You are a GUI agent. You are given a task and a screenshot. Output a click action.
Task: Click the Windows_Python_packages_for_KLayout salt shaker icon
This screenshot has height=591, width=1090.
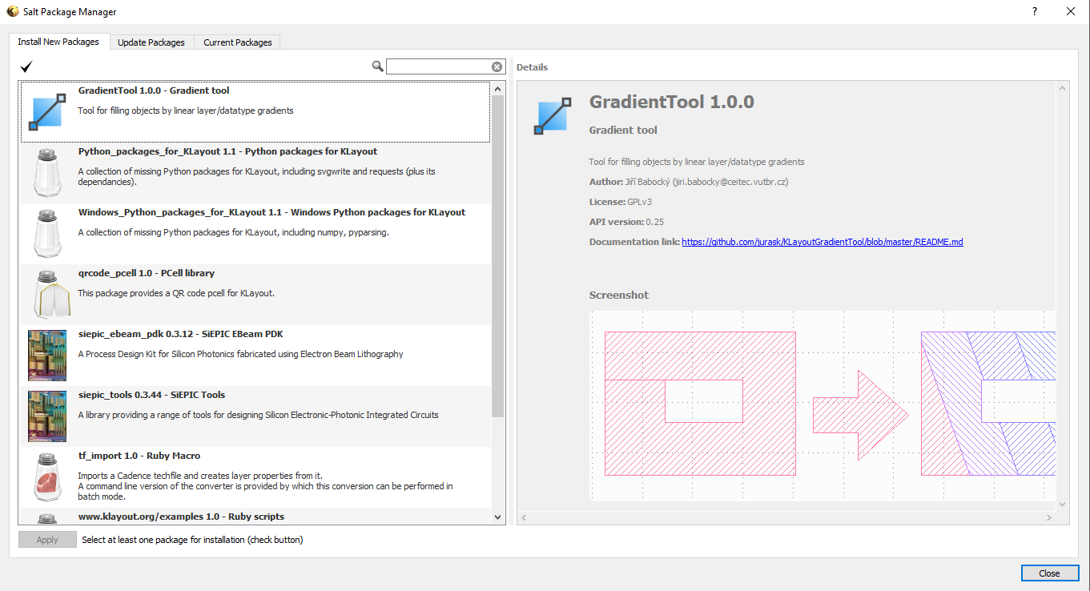point(46,234)
